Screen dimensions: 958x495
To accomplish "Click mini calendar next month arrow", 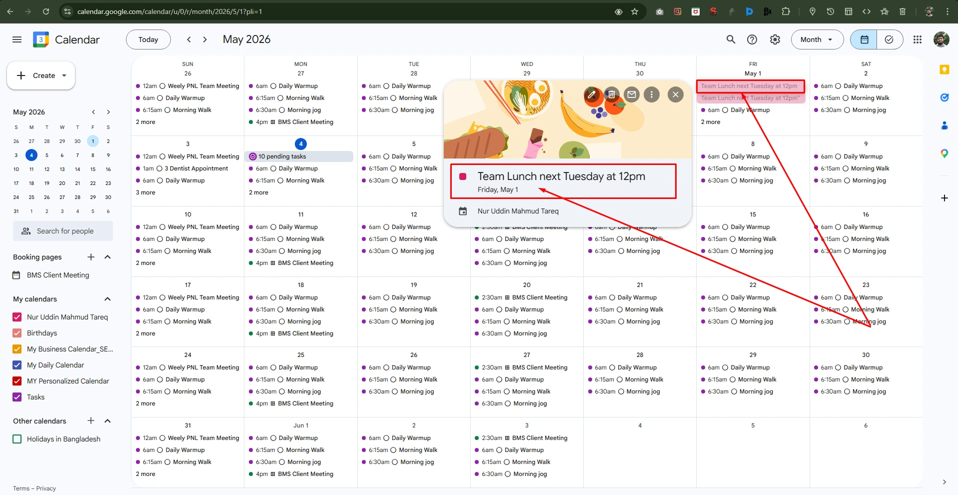I will point(108,112).
